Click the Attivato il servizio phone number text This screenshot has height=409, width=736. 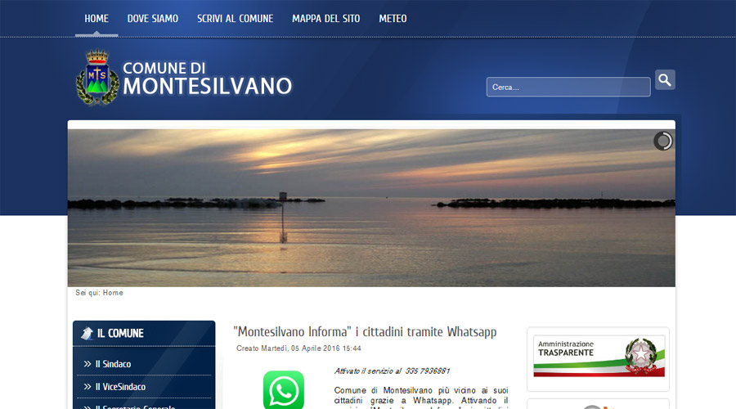click(392, 371)
